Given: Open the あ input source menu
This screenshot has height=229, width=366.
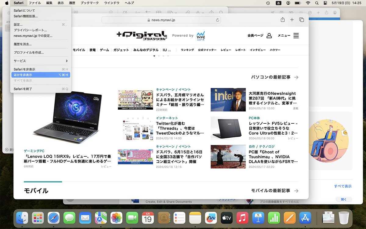Looking at the screenshot, I should point(278,3).
